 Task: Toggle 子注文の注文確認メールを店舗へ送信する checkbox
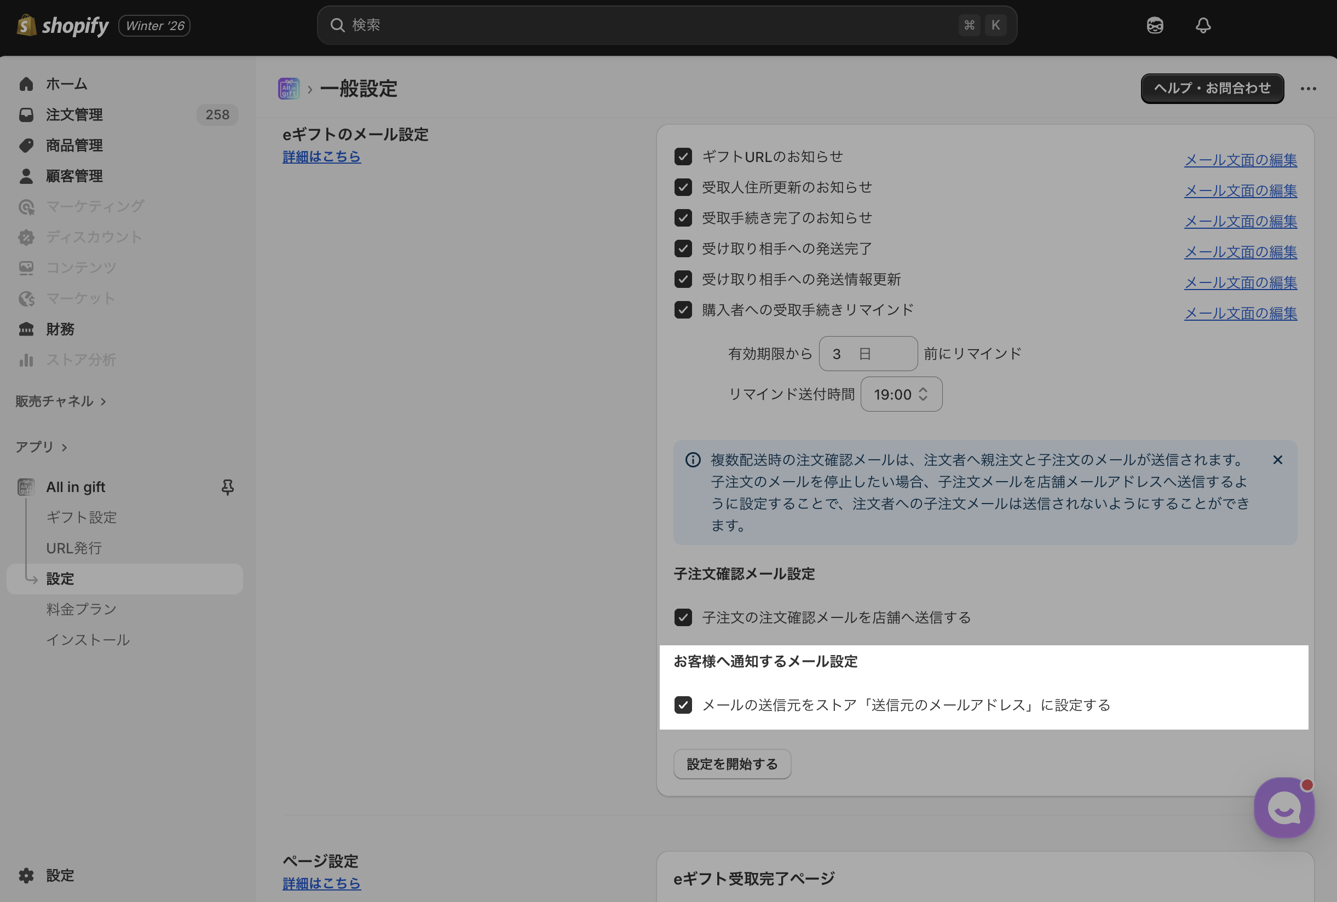(x=683, y=617)
